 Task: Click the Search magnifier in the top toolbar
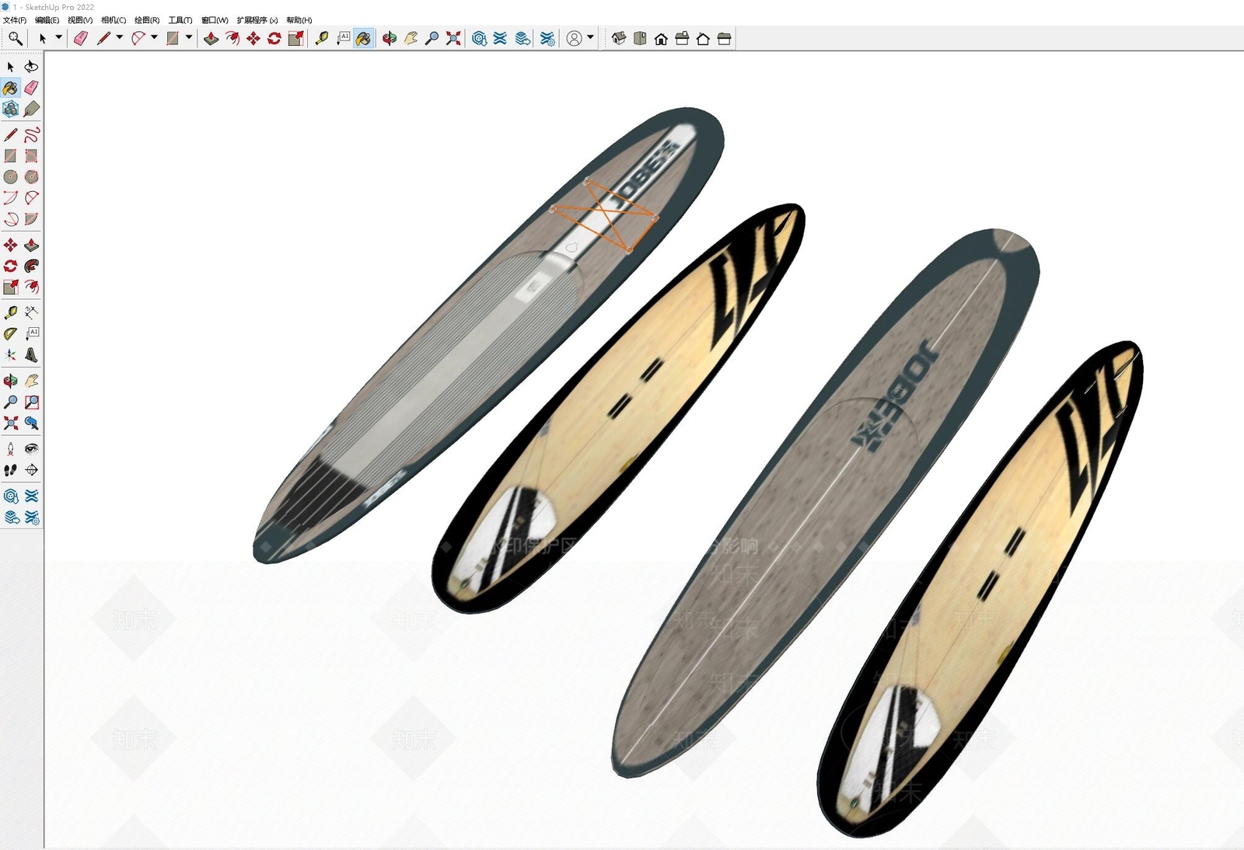(x=15, y=38)
